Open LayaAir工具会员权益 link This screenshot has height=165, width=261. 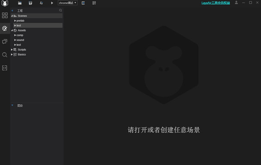coord(216,3)
